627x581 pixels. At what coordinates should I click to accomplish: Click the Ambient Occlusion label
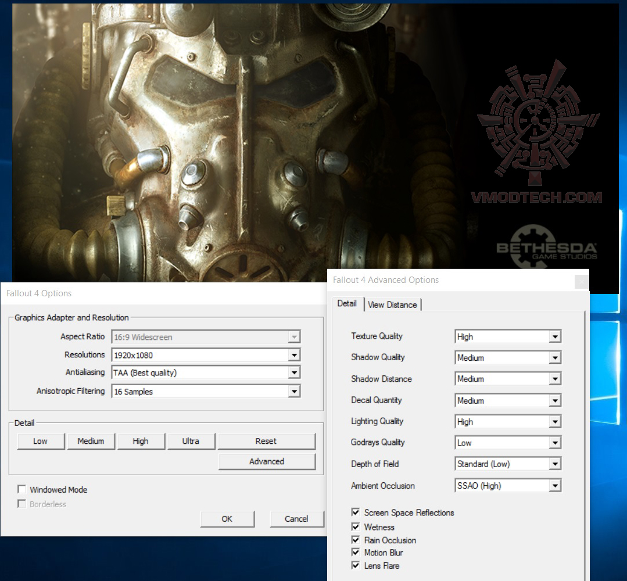tap(383, 486)
